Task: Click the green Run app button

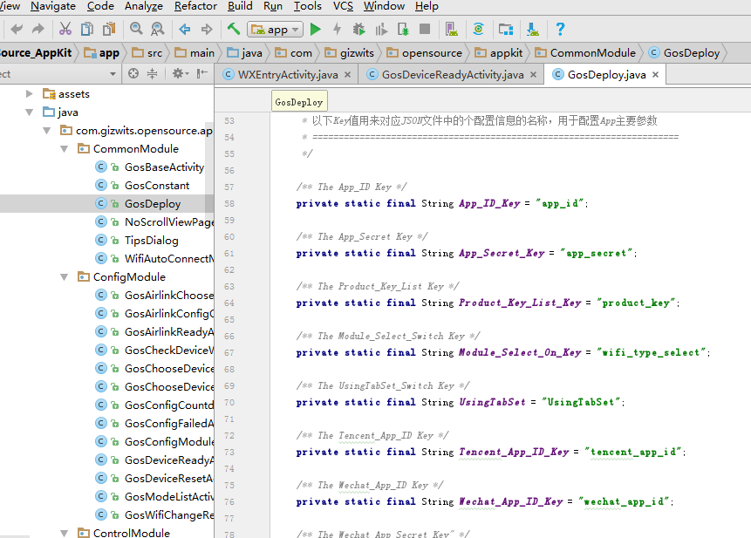Action: click(316, 30)
